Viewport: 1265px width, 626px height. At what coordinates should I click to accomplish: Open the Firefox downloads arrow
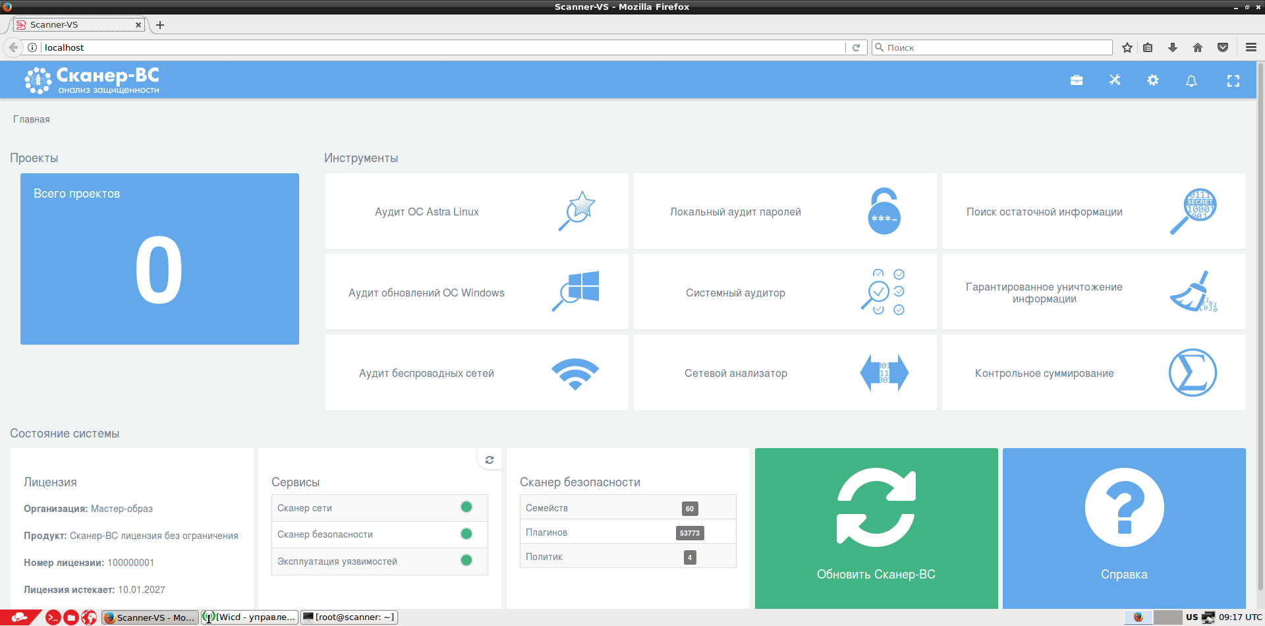pyautogui.click(x=1173, y=47)
